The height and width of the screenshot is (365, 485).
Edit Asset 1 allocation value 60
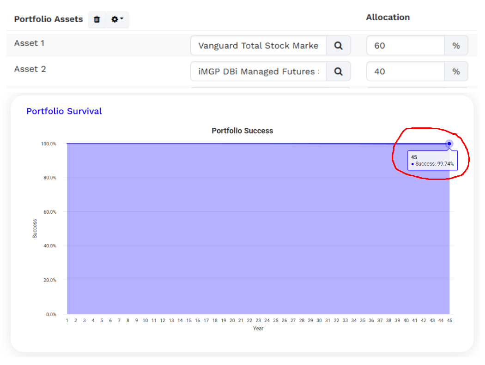point(406,46)
